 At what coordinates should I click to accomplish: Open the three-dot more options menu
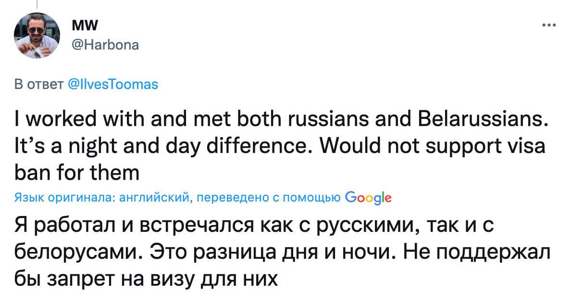pyautogui.click(x=547, y=25)
